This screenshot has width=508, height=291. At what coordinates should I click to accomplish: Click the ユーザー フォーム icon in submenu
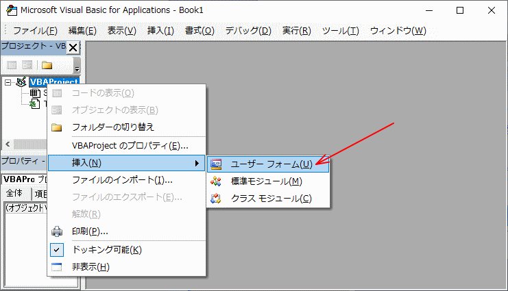coord(216,164)
